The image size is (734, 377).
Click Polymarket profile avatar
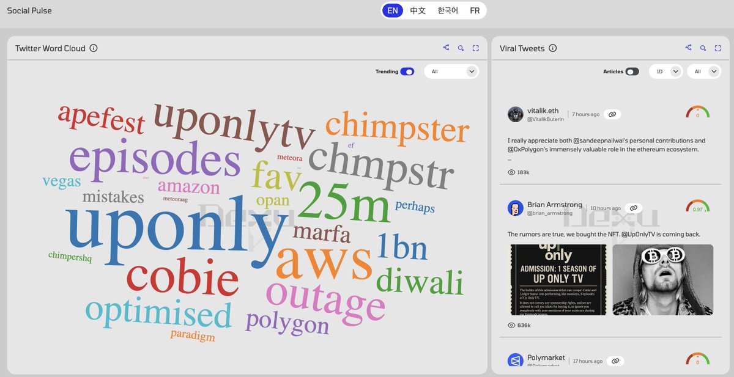[516, 361]
